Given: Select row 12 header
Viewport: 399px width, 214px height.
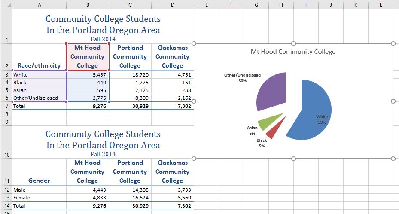Looking at the screenshot, I should [x=6, y=190].
